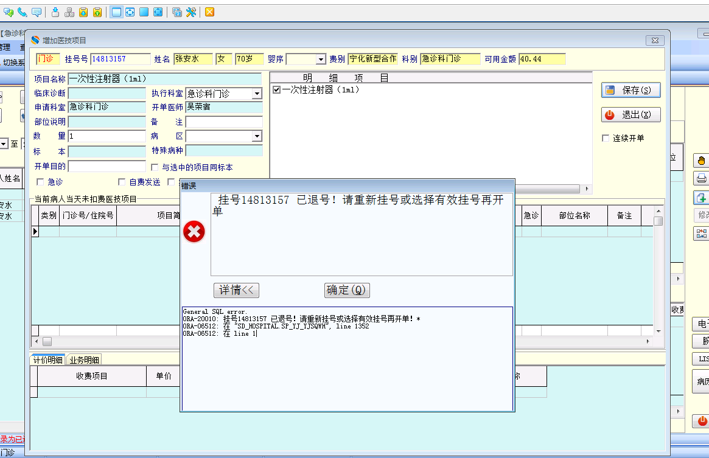
Task: Click the blue-arrow download-to-tray toolbar icon
Action: tap(55, 12)
